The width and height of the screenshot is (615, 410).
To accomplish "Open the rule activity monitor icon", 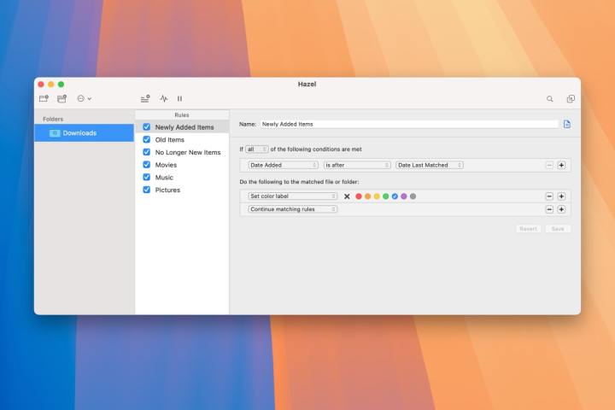I will (x=163, y=98).
